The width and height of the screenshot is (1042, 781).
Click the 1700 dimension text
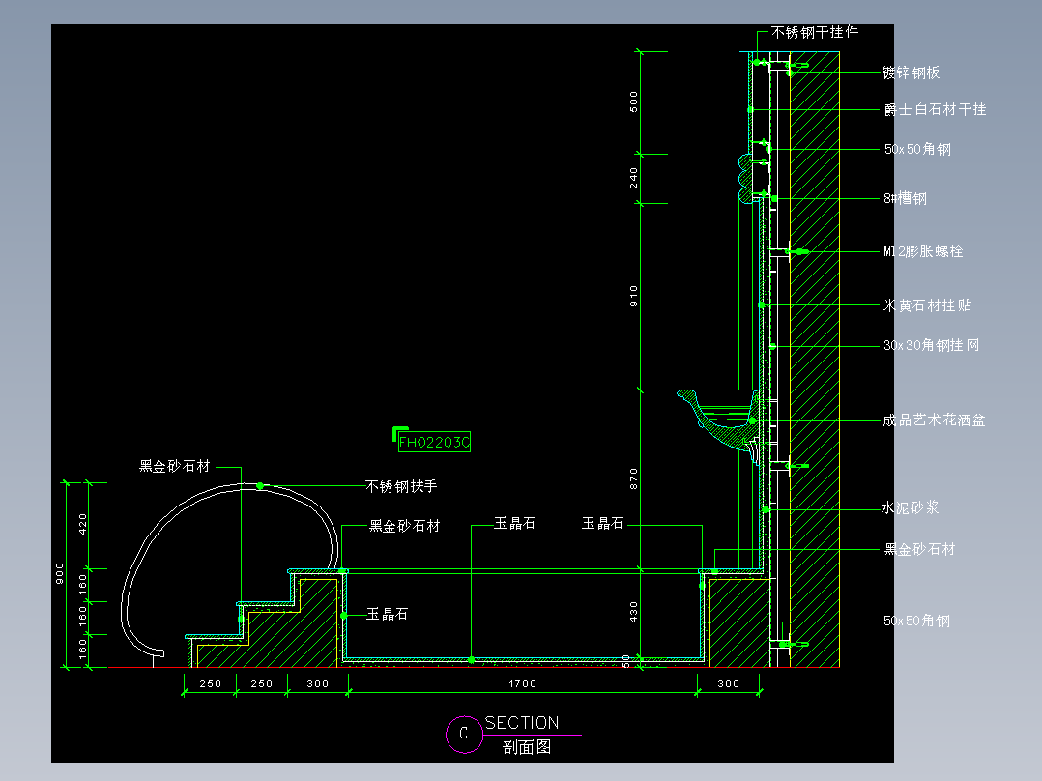pyautogui.click(x=521, y=683)
